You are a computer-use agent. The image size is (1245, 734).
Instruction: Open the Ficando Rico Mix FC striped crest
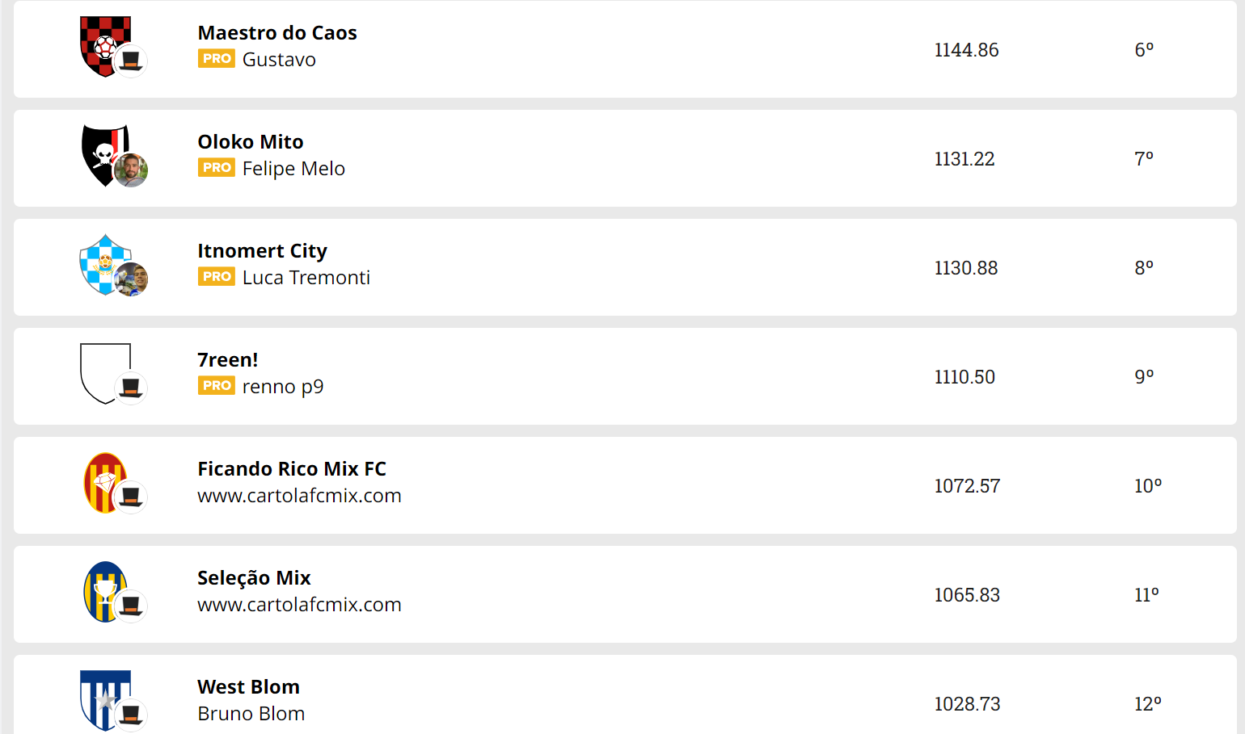point(105,483)
